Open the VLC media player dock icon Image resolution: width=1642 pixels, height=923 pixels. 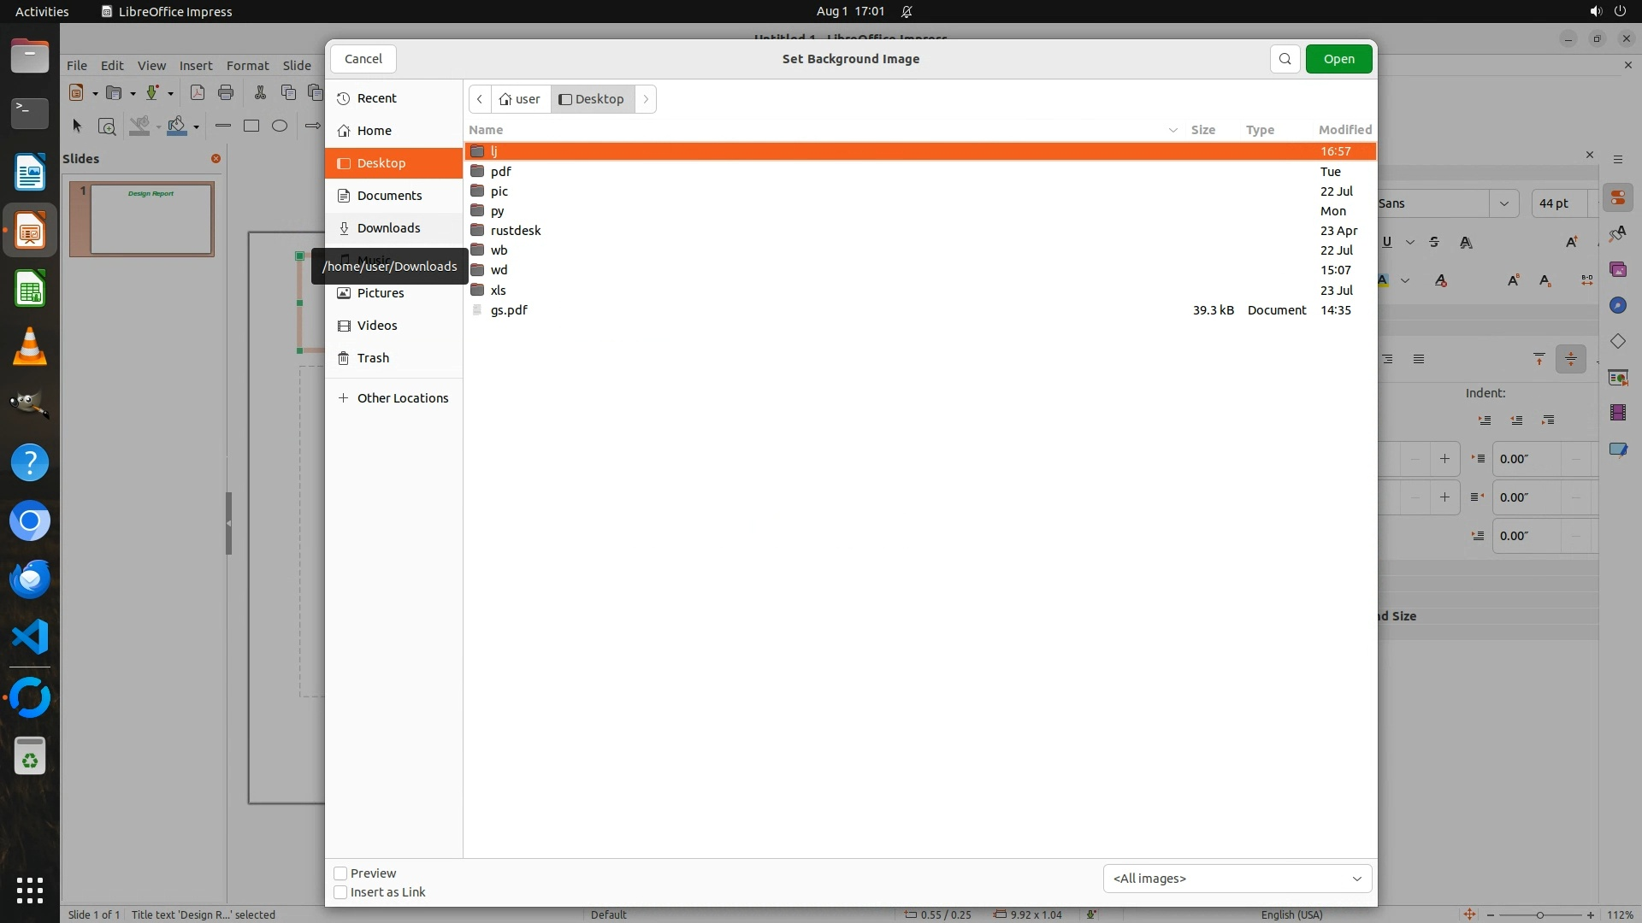[30, 347]
